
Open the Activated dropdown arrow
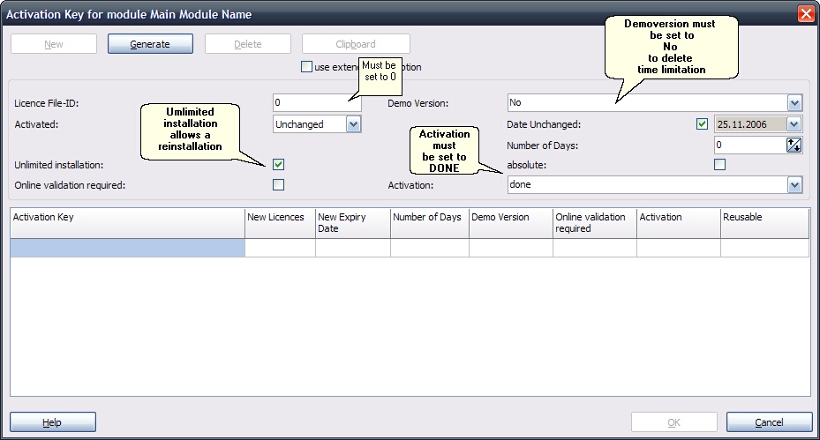(x=353, y=124)
